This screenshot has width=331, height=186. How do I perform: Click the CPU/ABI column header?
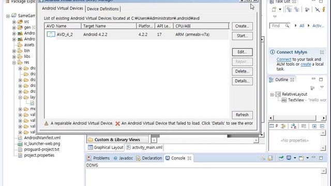[x=201, y=26]
